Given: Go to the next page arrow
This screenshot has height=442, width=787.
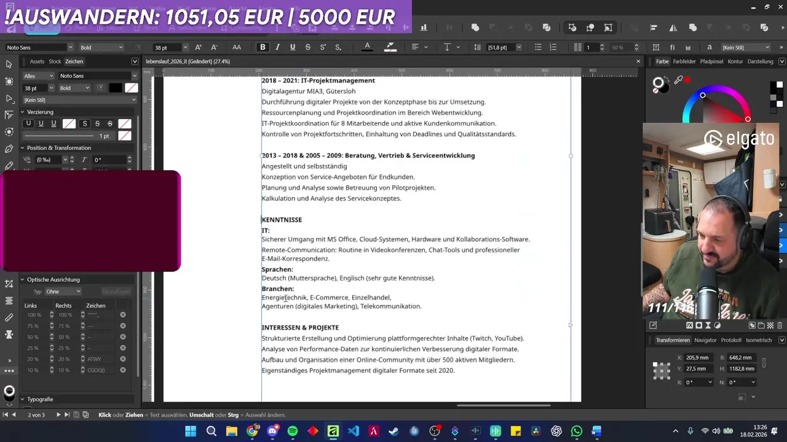Looking at the screenshot, I should pyautogui.click(x=58, y=415).
